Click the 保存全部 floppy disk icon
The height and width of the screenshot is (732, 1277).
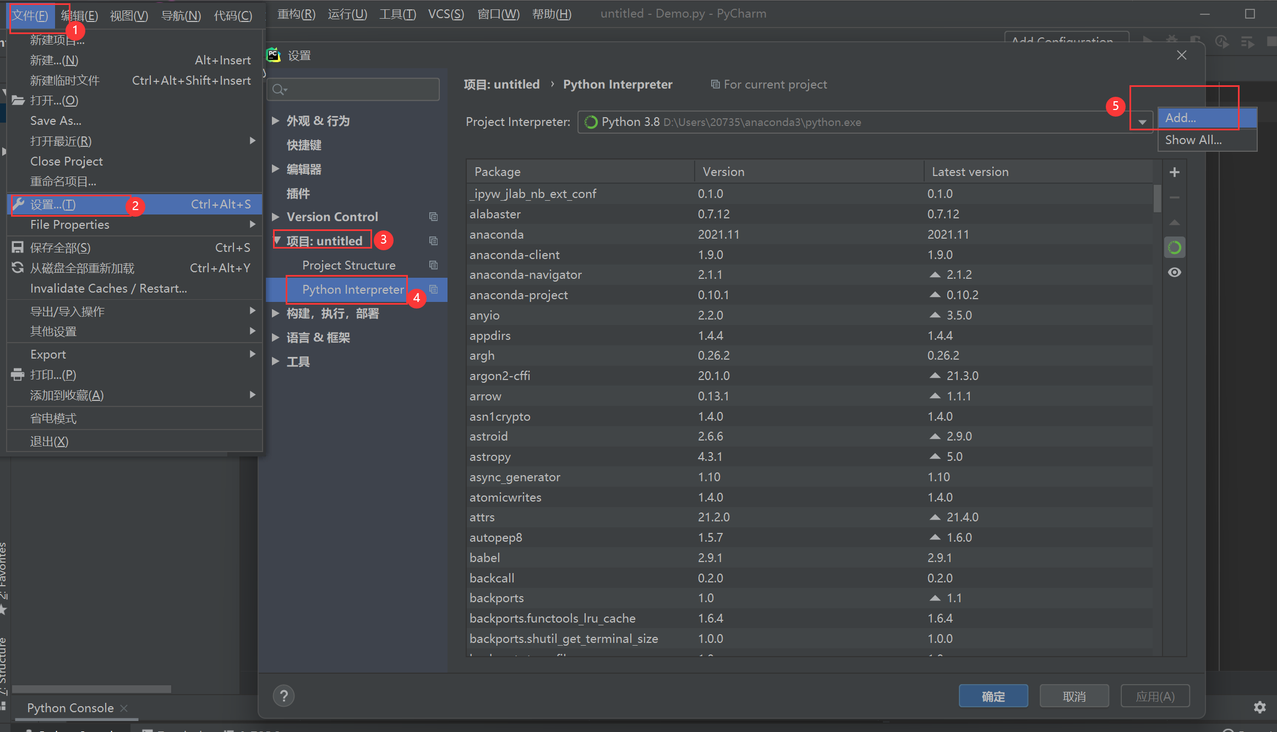[18, 247]
